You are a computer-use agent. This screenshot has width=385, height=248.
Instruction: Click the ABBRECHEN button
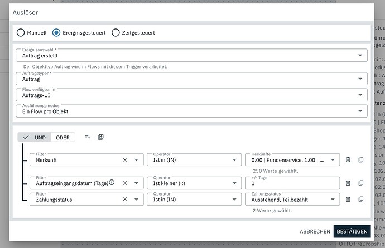(315, 231)
